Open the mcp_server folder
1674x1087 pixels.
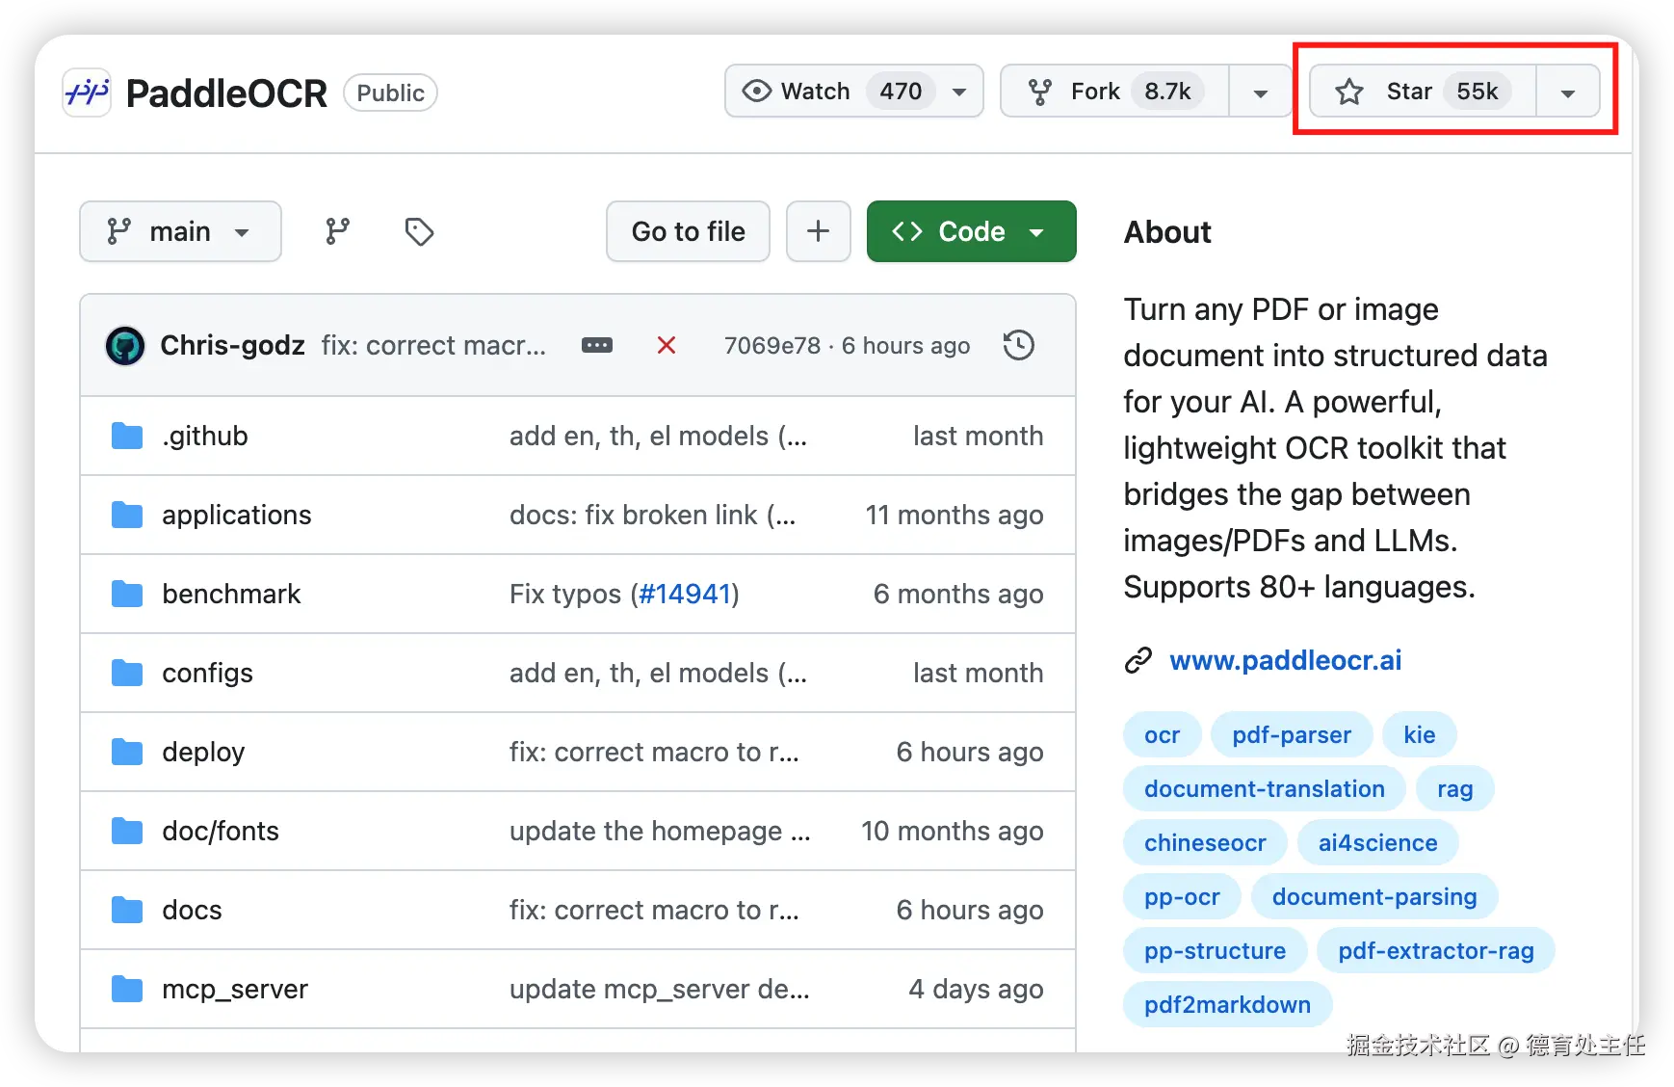(234, 989)
